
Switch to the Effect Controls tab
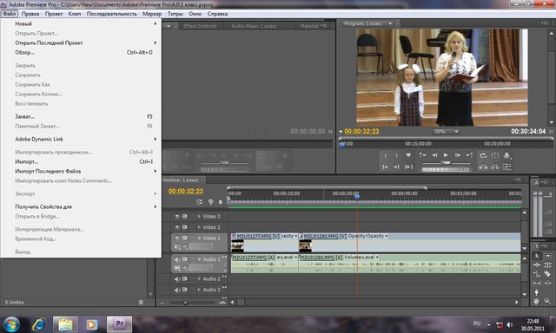click(200, 26)
